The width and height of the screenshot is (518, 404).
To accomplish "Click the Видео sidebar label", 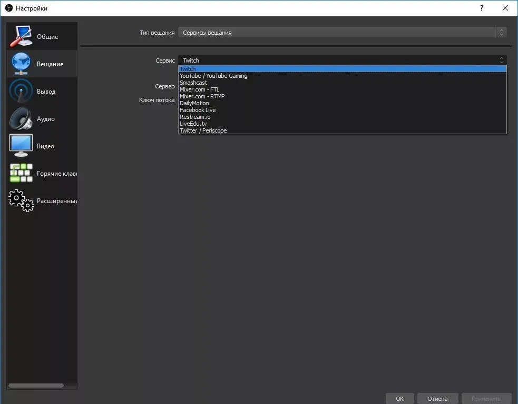I will [45, 146].
